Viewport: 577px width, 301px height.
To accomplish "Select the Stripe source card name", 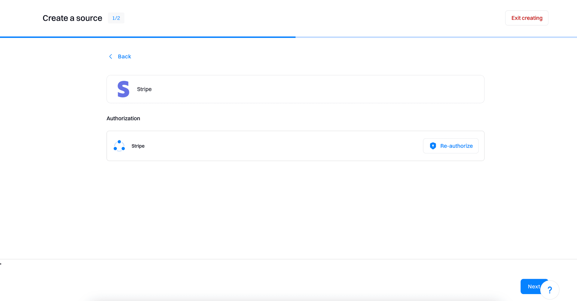I will [144, 89].
